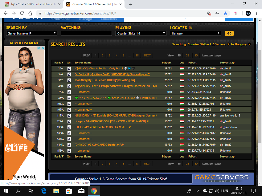Open Task View on the taskbar
The height and width of the screenshot is (196, 262).
pos(31,191)
